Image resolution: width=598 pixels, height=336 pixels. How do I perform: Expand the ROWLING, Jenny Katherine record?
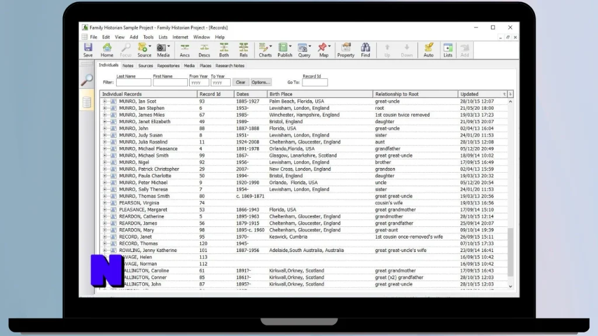point(105,250)
